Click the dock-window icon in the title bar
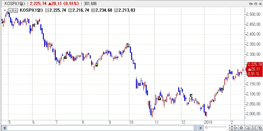Screen dimensions: 263x131 (x=251, y=3)
